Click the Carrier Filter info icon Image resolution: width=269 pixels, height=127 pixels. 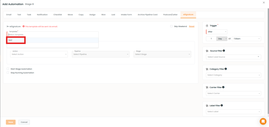[224, 87]
